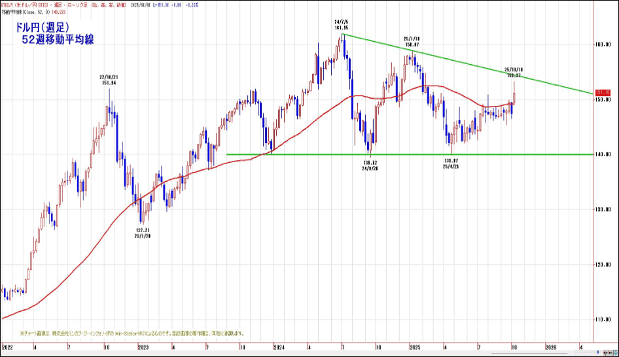Click the red current price tag on axis
The height and width of the screenshot is (357, 619).
pyautogui.click(x=603, y=92)
